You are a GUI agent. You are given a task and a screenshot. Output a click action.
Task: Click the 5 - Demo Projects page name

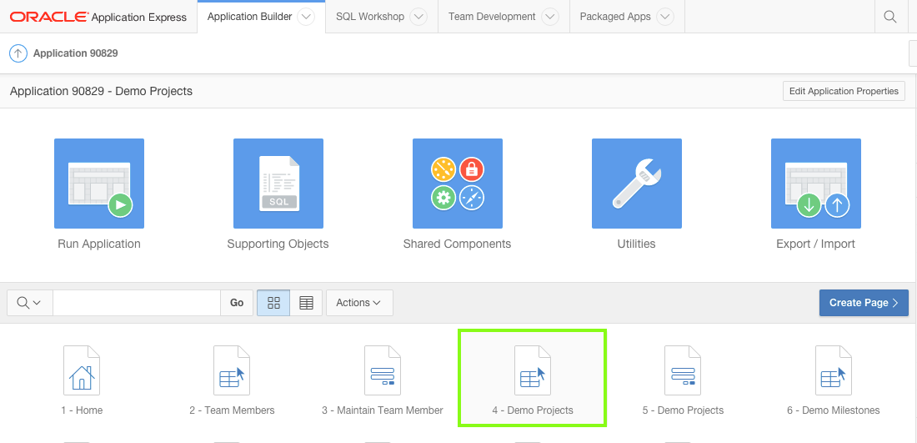click(683, 410)
